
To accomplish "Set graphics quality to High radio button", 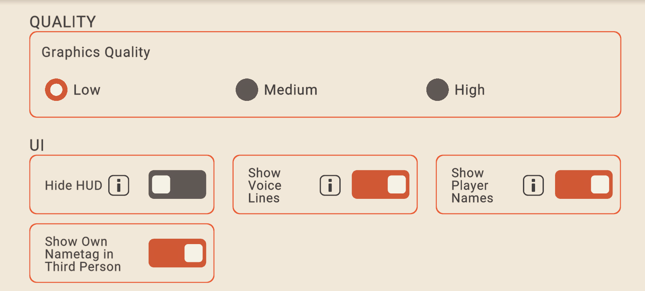I will coord(438,90).
